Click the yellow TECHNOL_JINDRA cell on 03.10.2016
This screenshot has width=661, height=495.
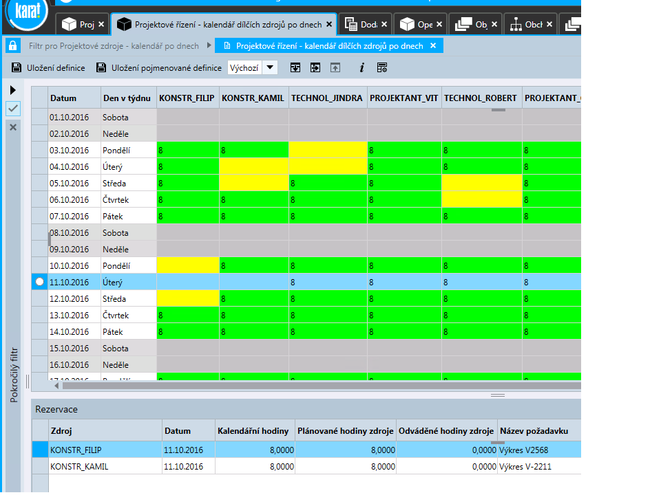pos(328,150)
